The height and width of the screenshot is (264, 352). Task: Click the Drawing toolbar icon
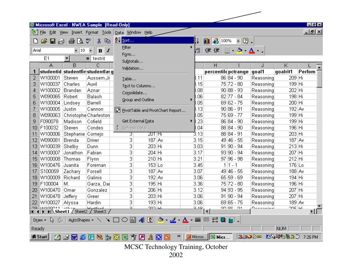tap(216, 41)
